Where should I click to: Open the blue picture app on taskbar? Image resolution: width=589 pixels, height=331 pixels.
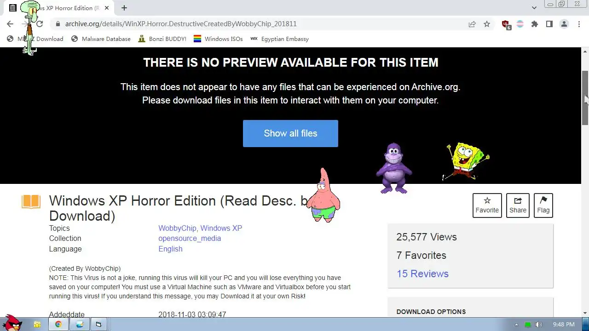coord(80,325)
